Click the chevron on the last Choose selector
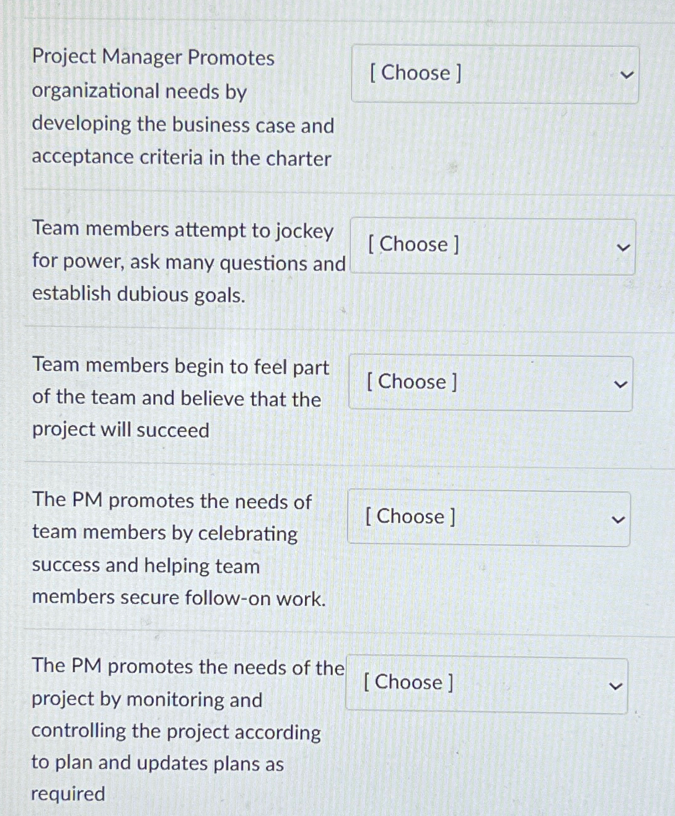Viewport: 675px width, 816px height. [x=615, y=685]
